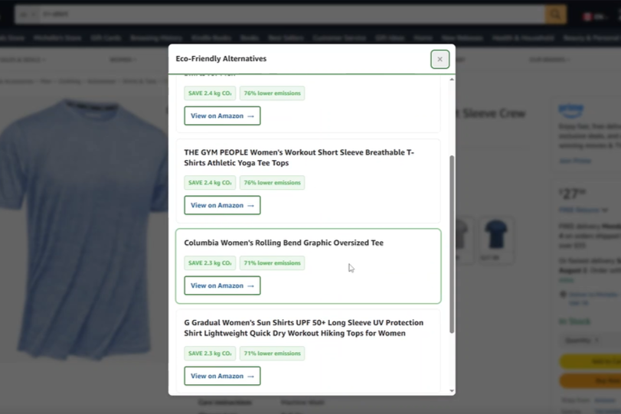The width and height of the screenshot is (621, 414).
Task: Select the Columbia Women's Rolling Bend title
Action: (x=283, y=243)
